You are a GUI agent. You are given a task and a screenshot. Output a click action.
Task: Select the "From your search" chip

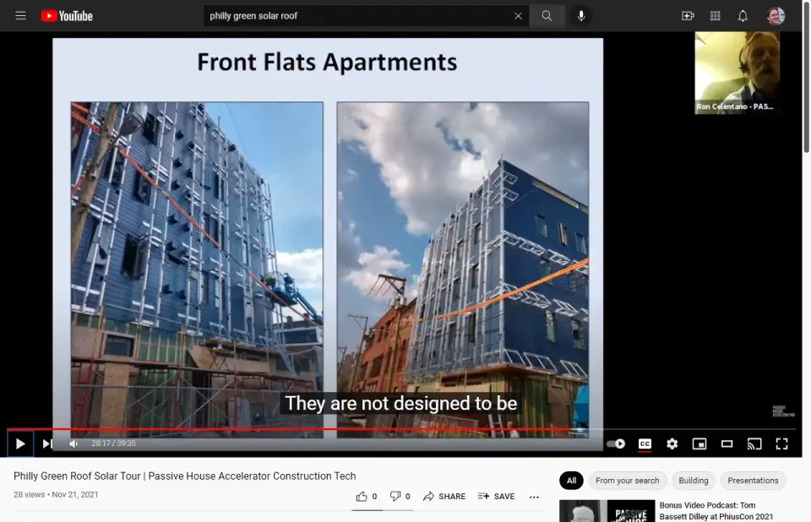click(x=627, y=481)
